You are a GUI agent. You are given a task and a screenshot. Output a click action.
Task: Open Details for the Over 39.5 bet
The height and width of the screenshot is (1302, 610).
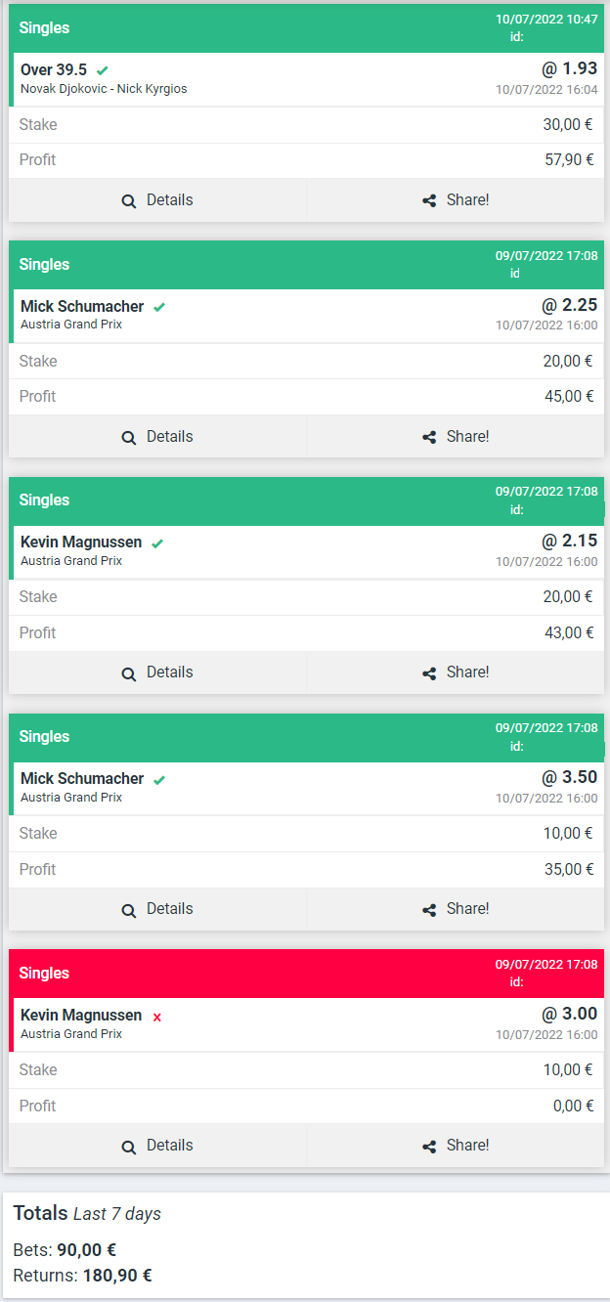(157, 200)
